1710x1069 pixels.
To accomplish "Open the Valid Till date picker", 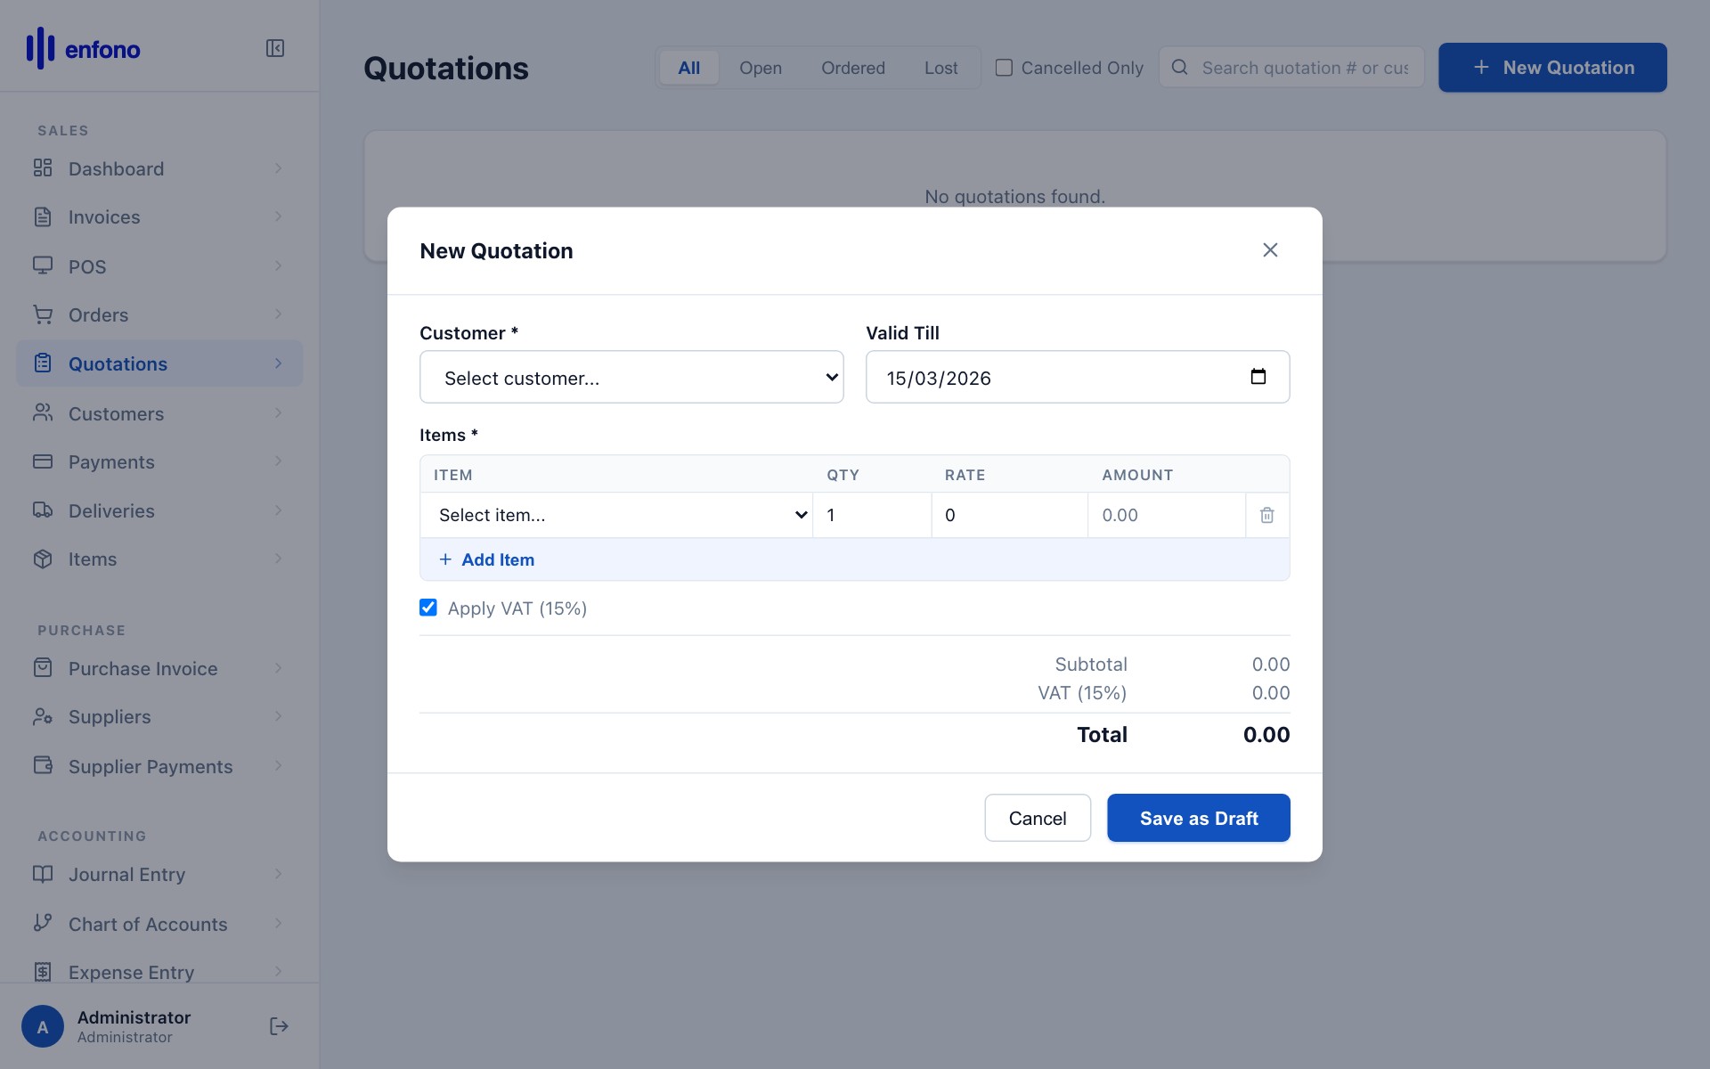I will pos(1258,376).
